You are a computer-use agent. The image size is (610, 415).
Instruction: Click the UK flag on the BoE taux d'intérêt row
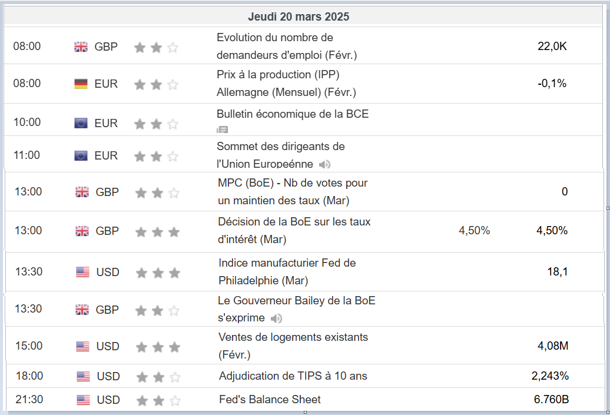(x=82, y=231)
